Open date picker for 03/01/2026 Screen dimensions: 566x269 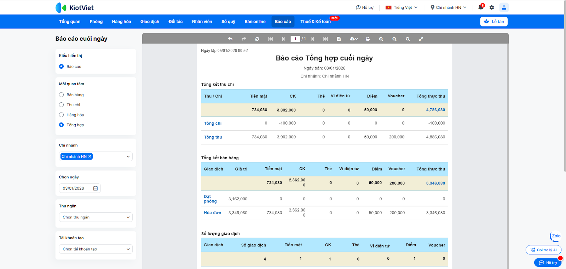pos(95,188)
